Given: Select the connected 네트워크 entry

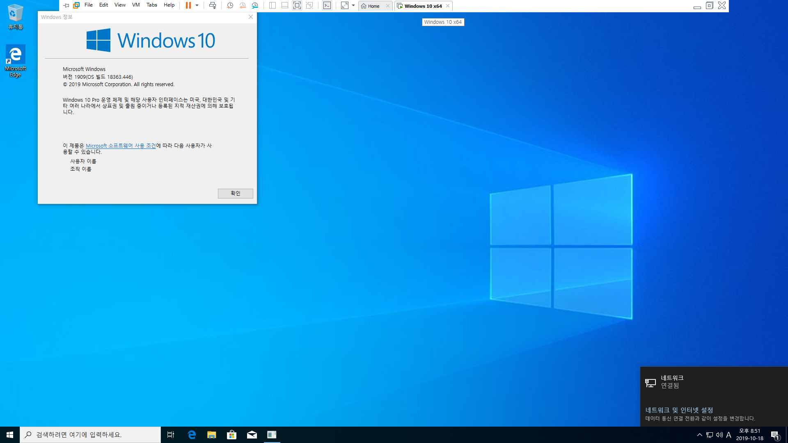Looking at the screenshot, I should coord(714,382).
